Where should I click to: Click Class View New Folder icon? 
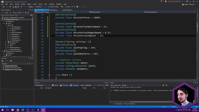coord(2,61)
